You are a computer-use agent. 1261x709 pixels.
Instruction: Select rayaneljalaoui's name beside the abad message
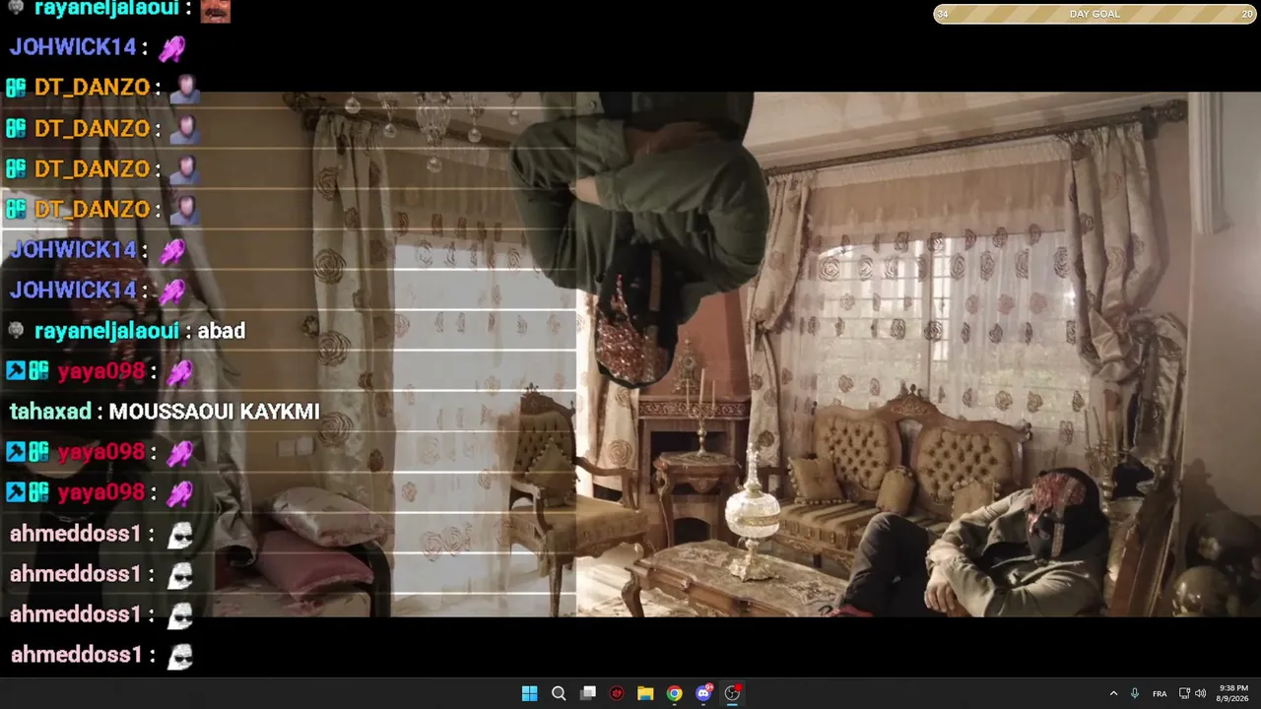click(x=106, y=331)
